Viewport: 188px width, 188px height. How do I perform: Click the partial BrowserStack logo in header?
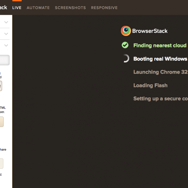click(x=3, y=8)
